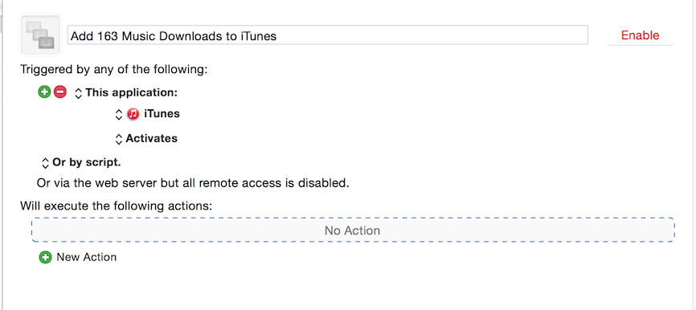Click the Will execute the following actions heading
This screenshot has height=310, width=696.
[117, 206]
